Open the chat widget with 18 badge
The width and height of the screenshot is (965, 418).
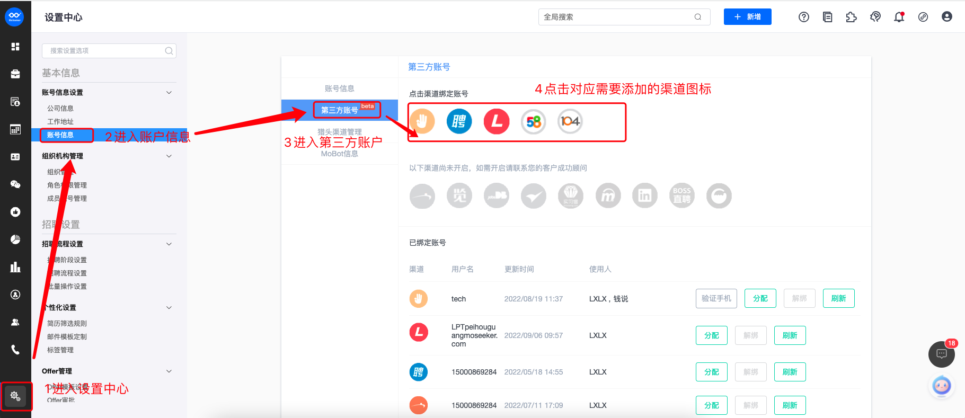[942, 354]
